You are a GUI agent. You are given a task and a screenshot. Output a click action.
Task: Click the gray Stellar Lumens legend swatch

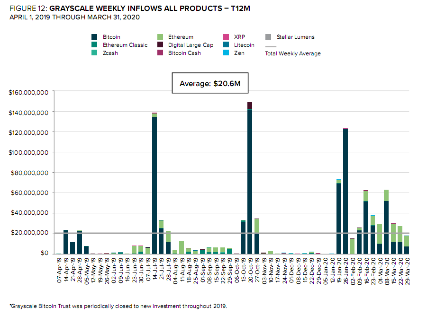268,37
